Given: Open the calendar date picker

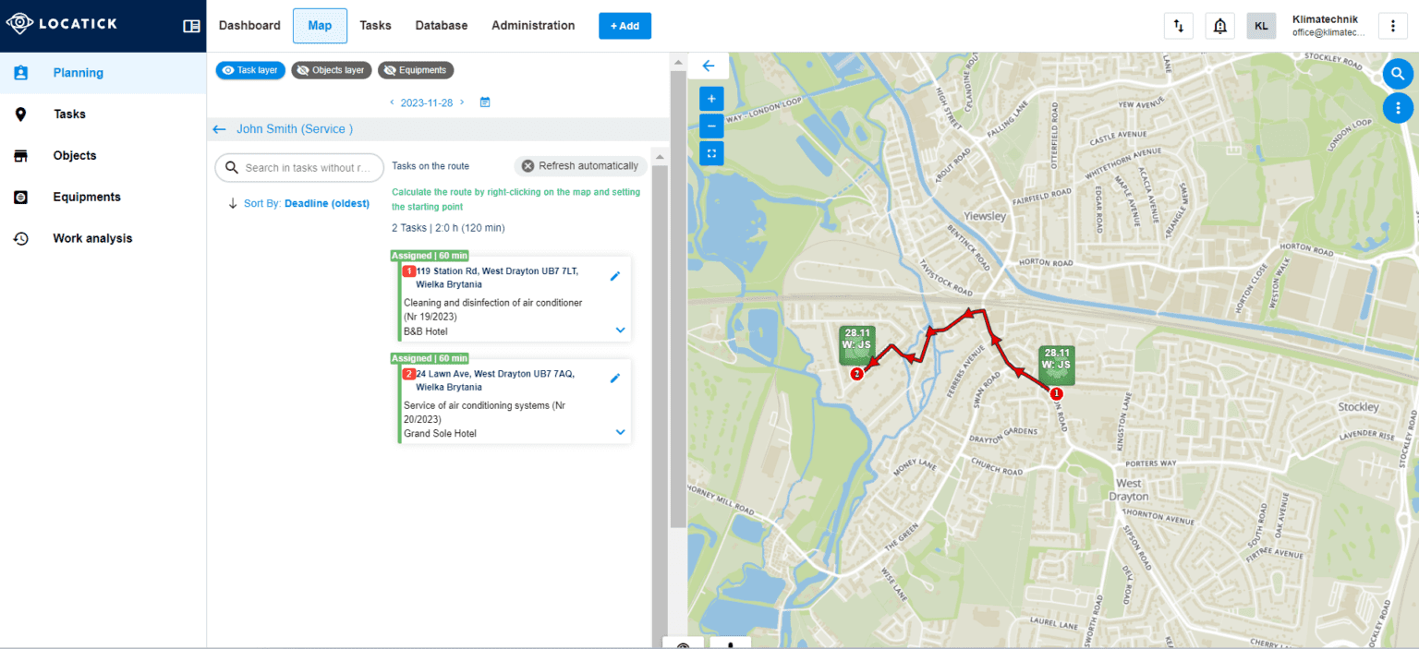Looking at the screenshot, I should [x=484, y=102].
